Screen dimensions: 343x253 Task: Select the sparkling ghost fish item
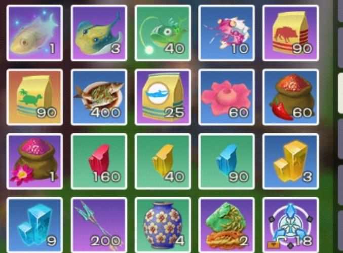(x=34, y=33)
